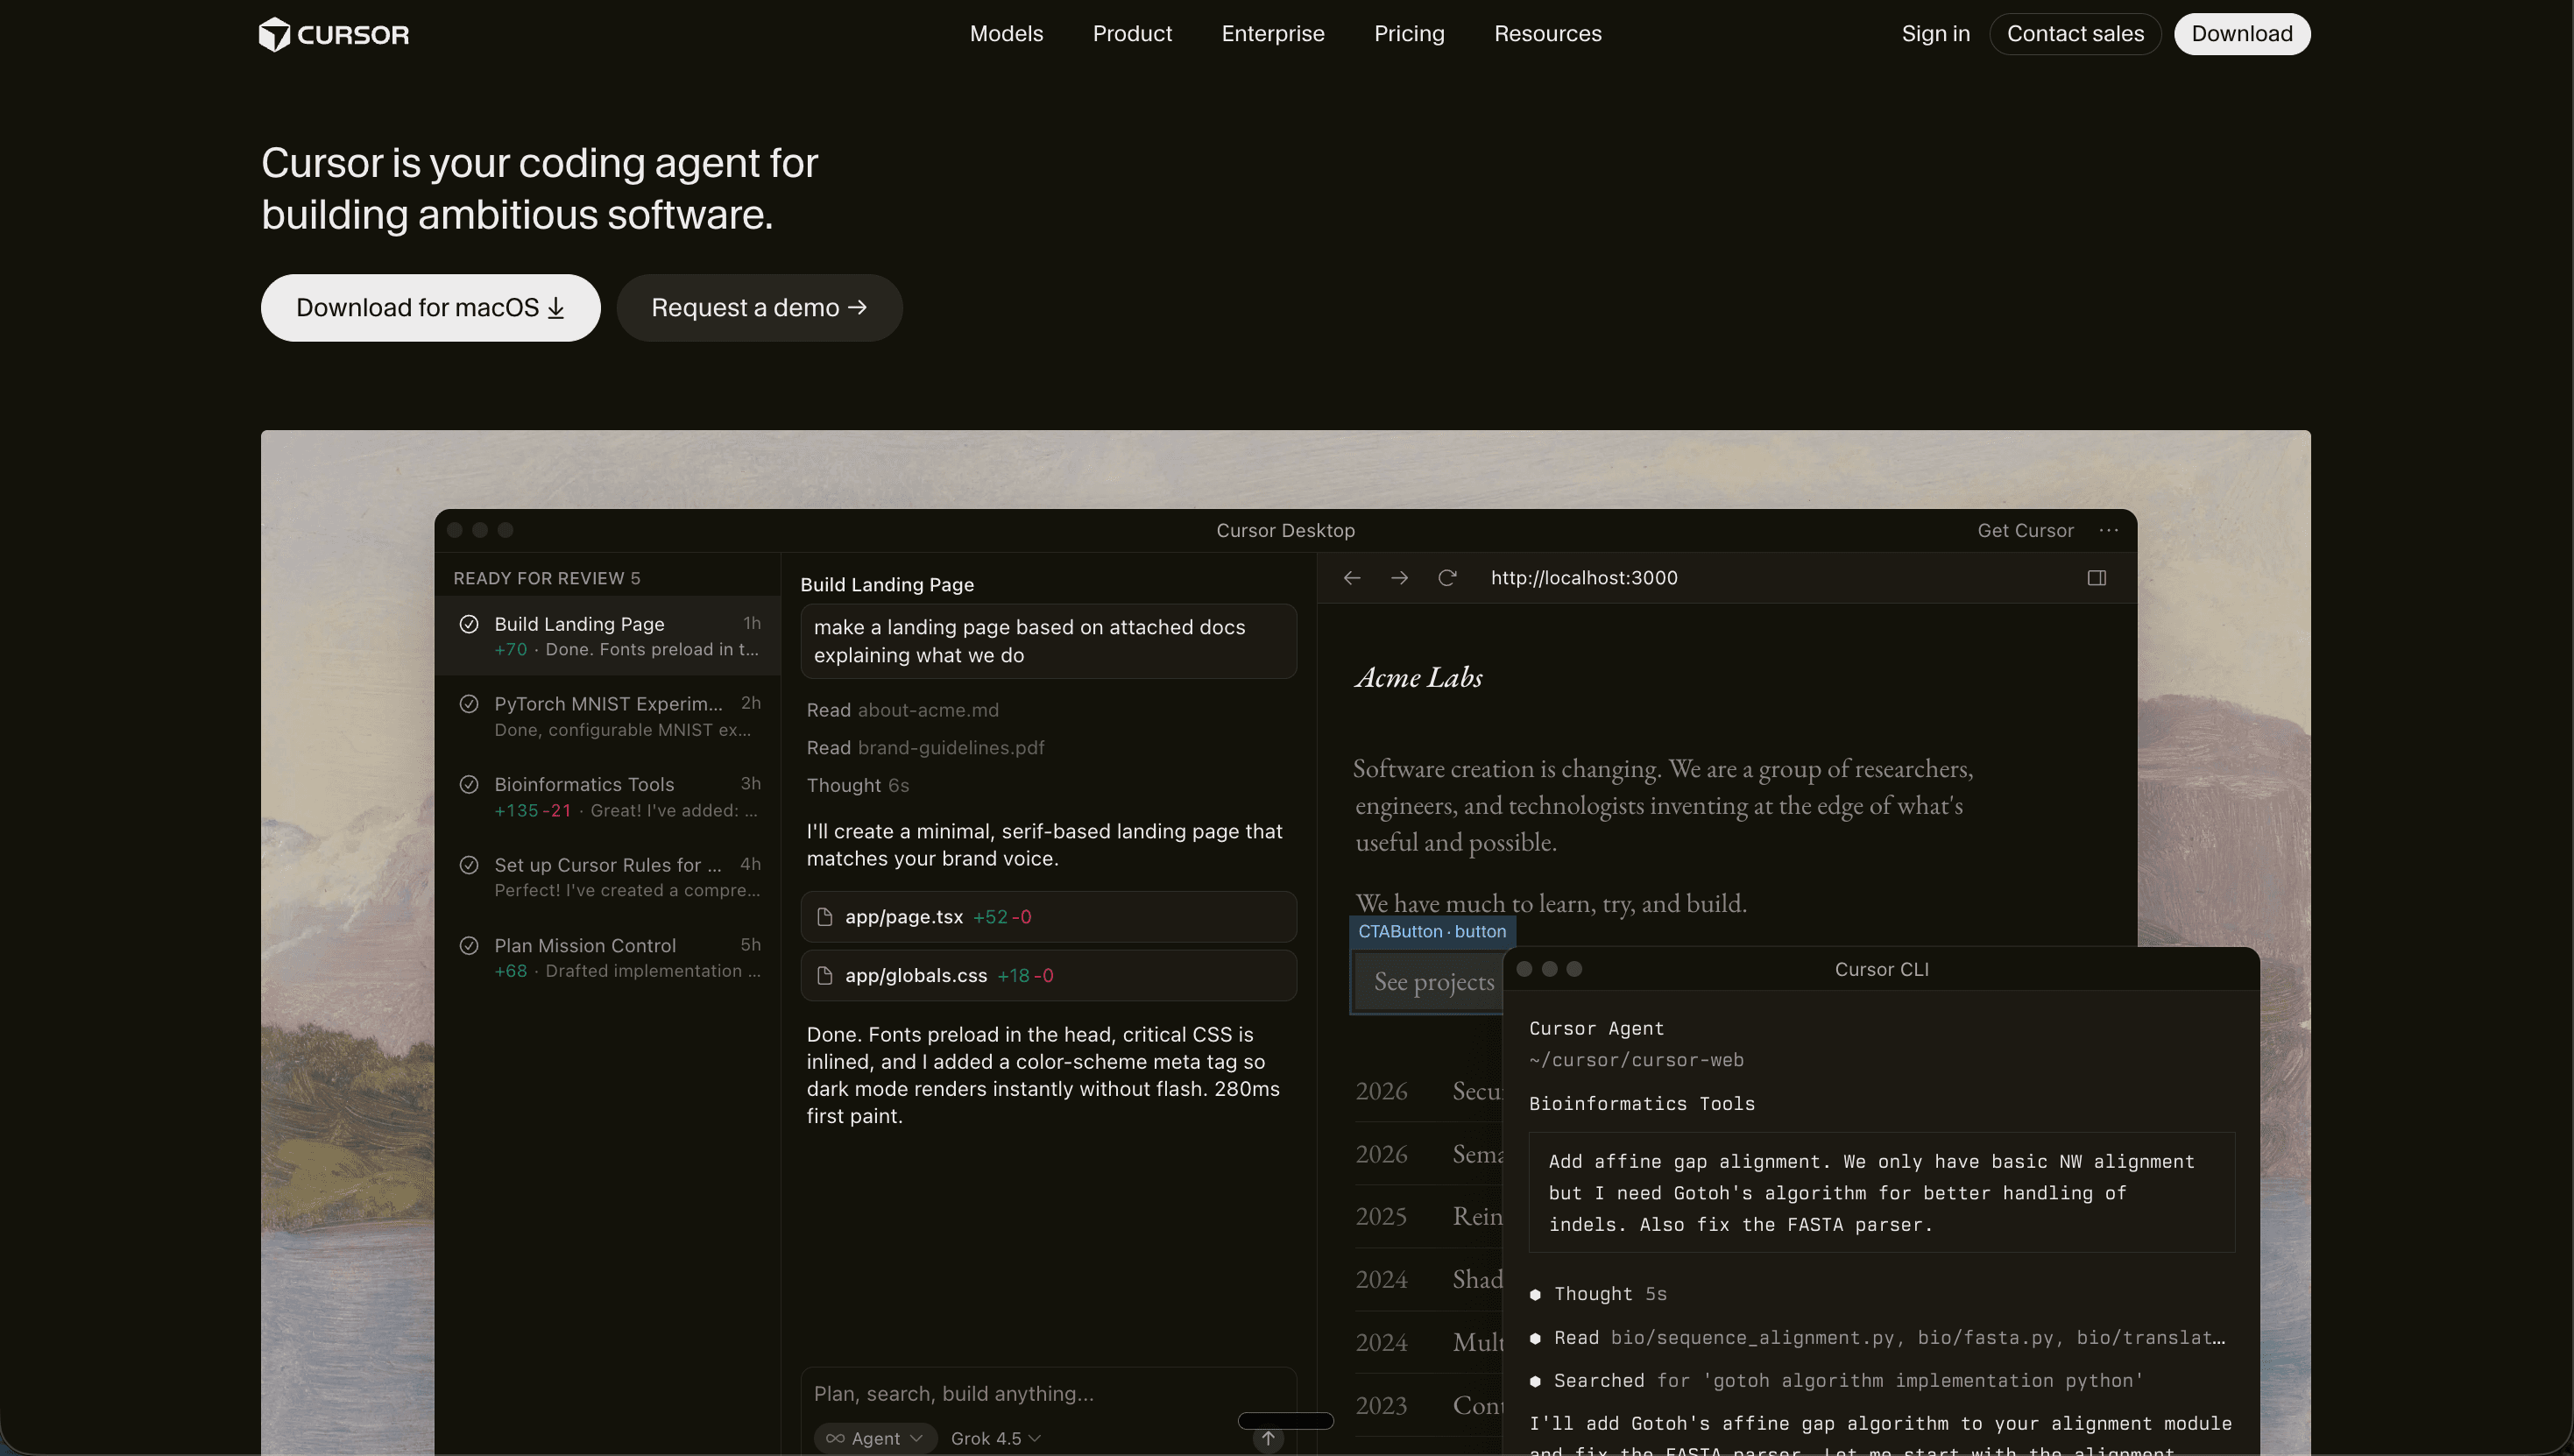Select the Plan Mission Control task

(x=608, y=958)
